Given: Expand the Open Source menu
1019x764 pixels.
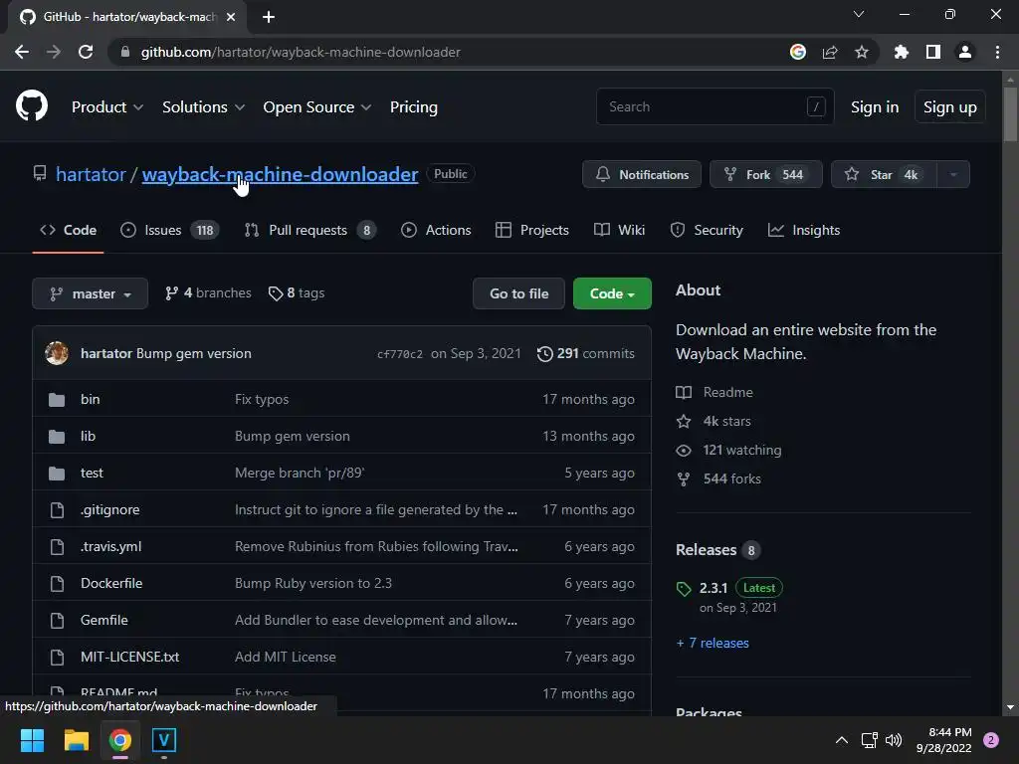Looking at the screenshot, I should pos(317,107).
